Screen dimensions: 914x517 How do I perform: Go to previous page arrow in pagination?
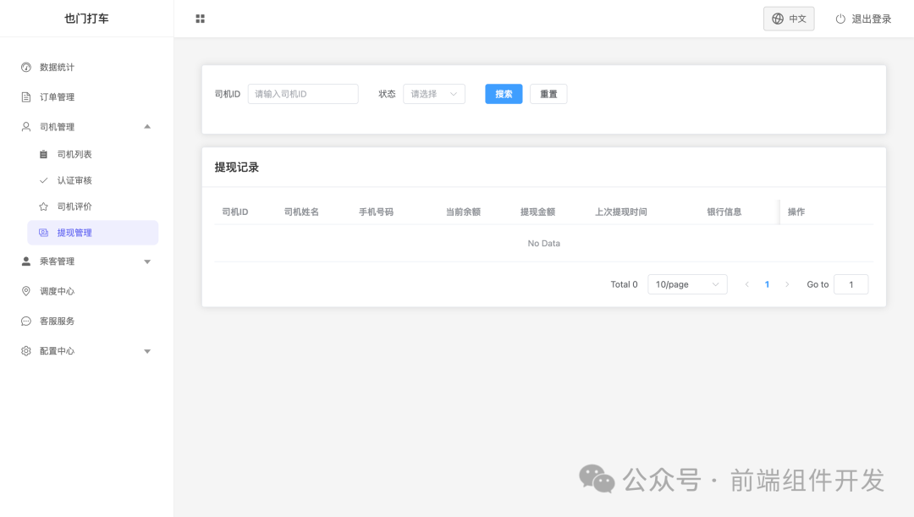coord(747,284)
